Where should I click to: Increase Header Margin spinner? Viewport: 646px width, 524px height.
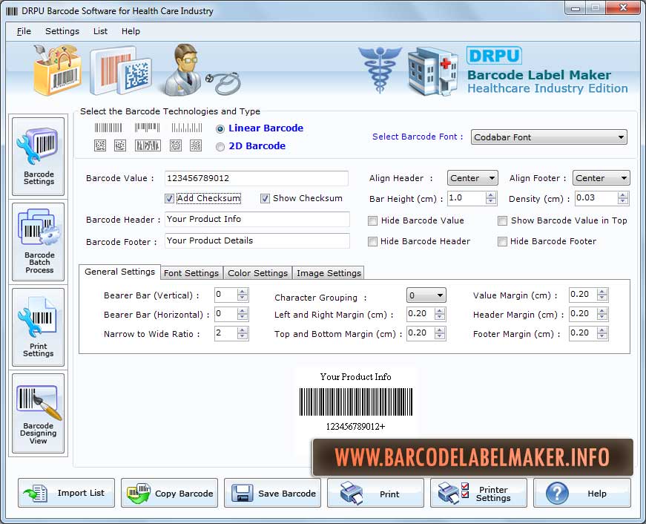[602, 311]
